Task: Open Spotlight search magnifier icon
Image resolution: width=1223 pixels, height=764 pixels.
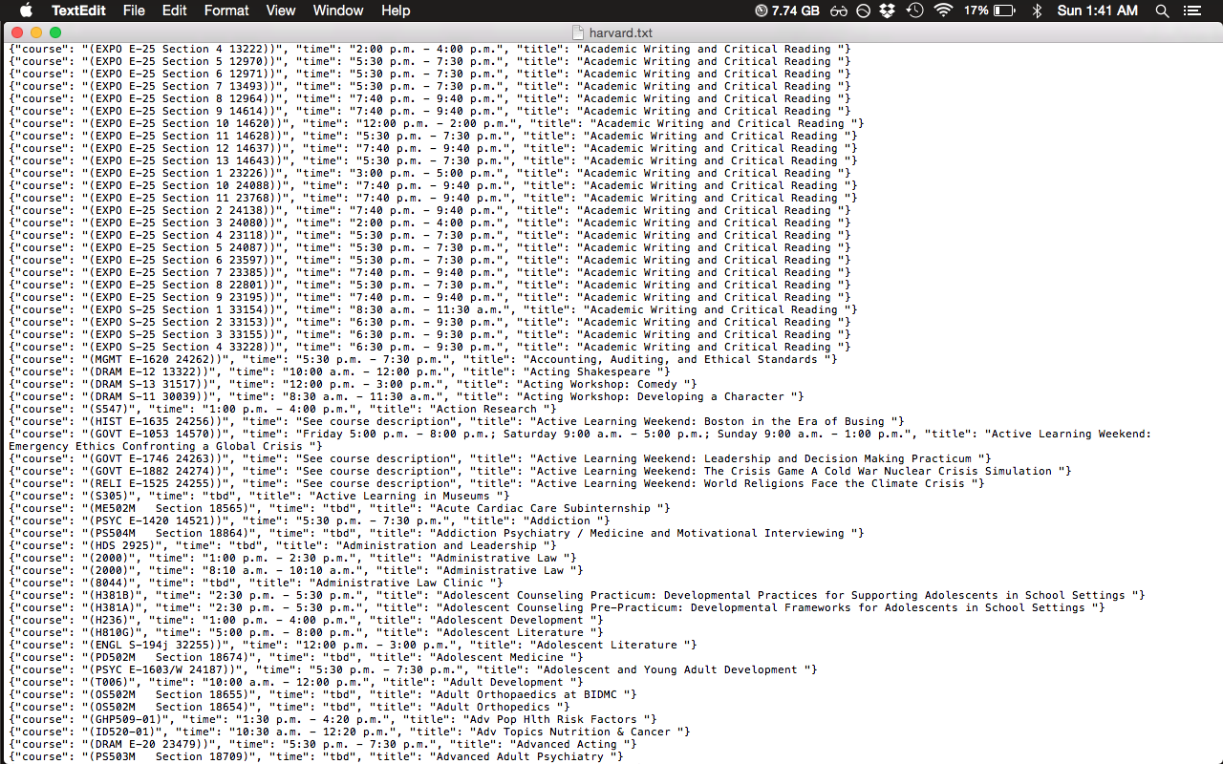Action: [1162, 11]
